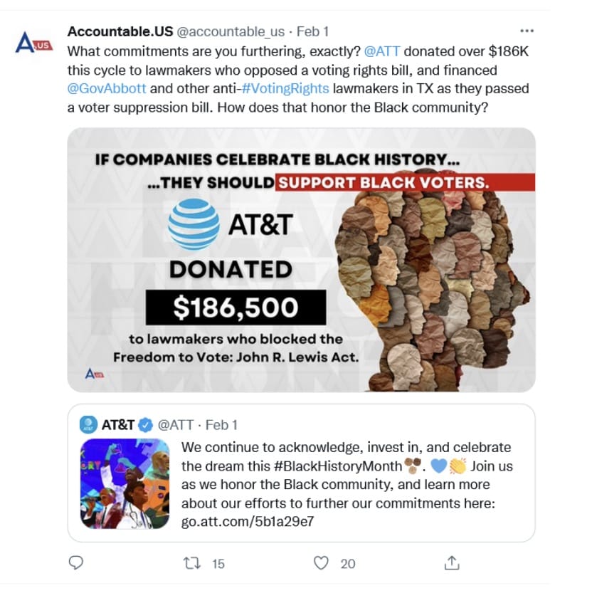Image resolution: width=592 pixels, height=593 pixels.
Task: Open the Feb 1 tweet timestamp
Action: tap(312, 31)
